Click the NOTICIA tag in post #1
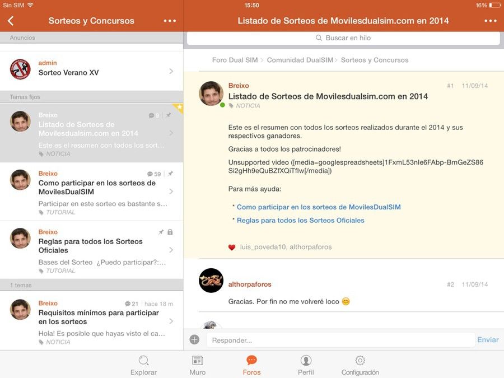 [244, 106]
